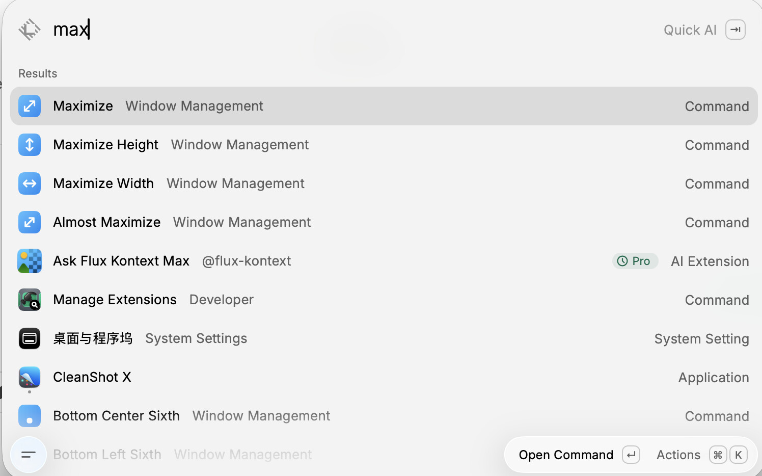Click the Tab key icon next to Quick AI
Image resolution: width=762 pixels, height=476 pixels.
click(736, 30)
